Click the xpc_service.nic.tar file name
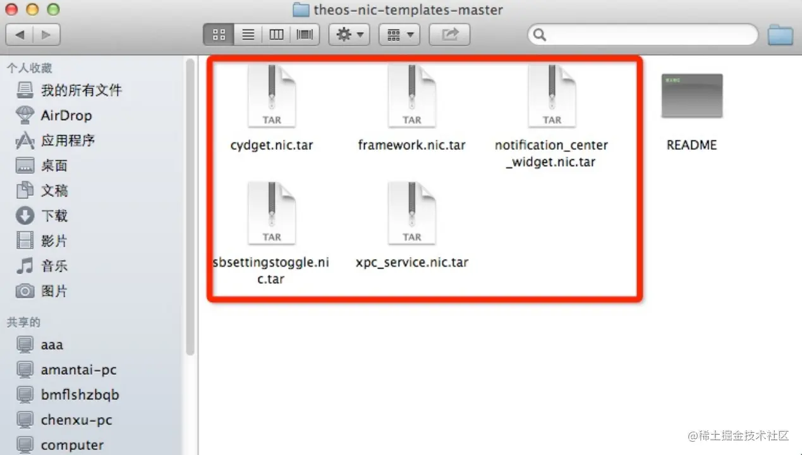The image size is (802, 455). coord(412,262)
